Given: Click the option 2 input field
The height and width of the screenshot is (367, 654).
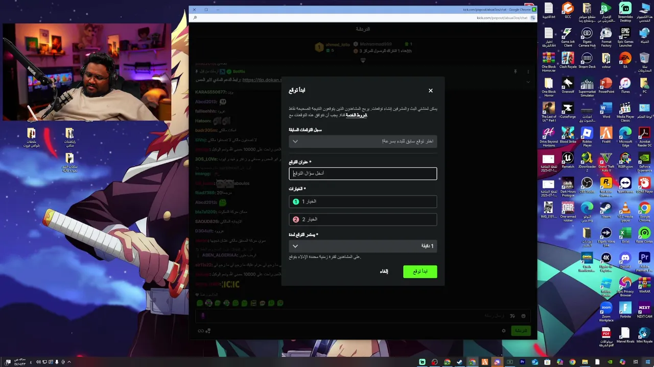Looking at the screenshot, I should point(363,219).
